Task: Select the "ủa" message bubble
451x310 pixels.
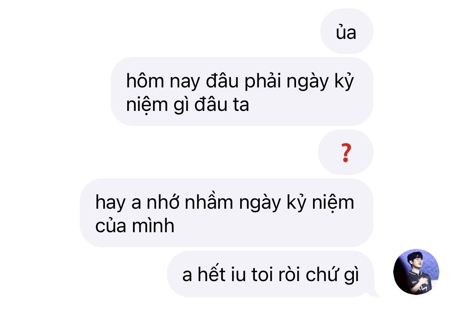Action: [x=347, y=31]
